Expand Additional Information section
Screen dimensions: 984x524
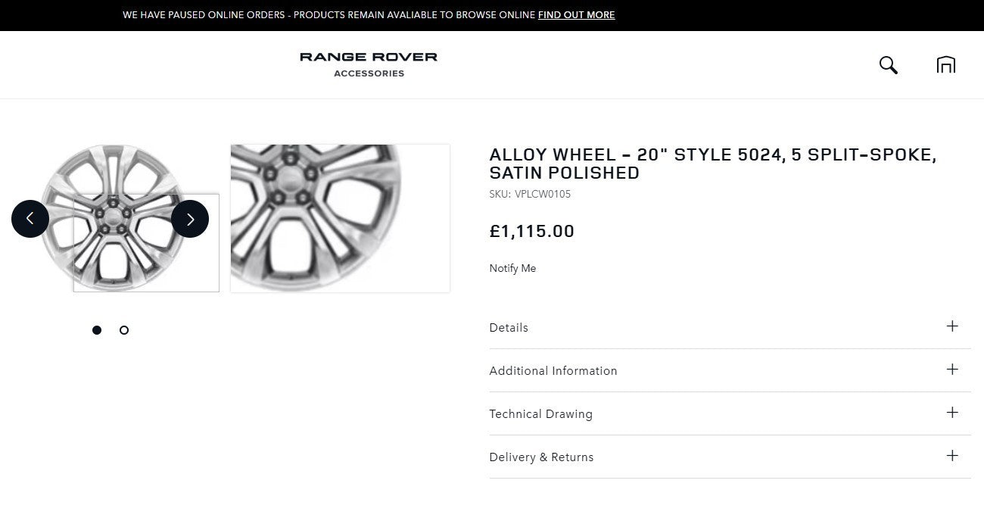click(x=553, y=371)
